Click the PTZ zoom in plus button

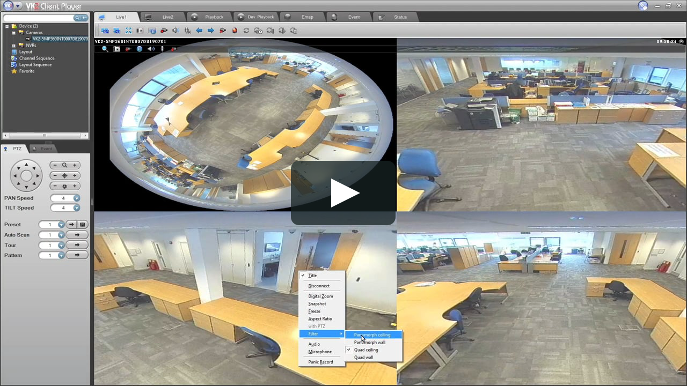point(75,165)
